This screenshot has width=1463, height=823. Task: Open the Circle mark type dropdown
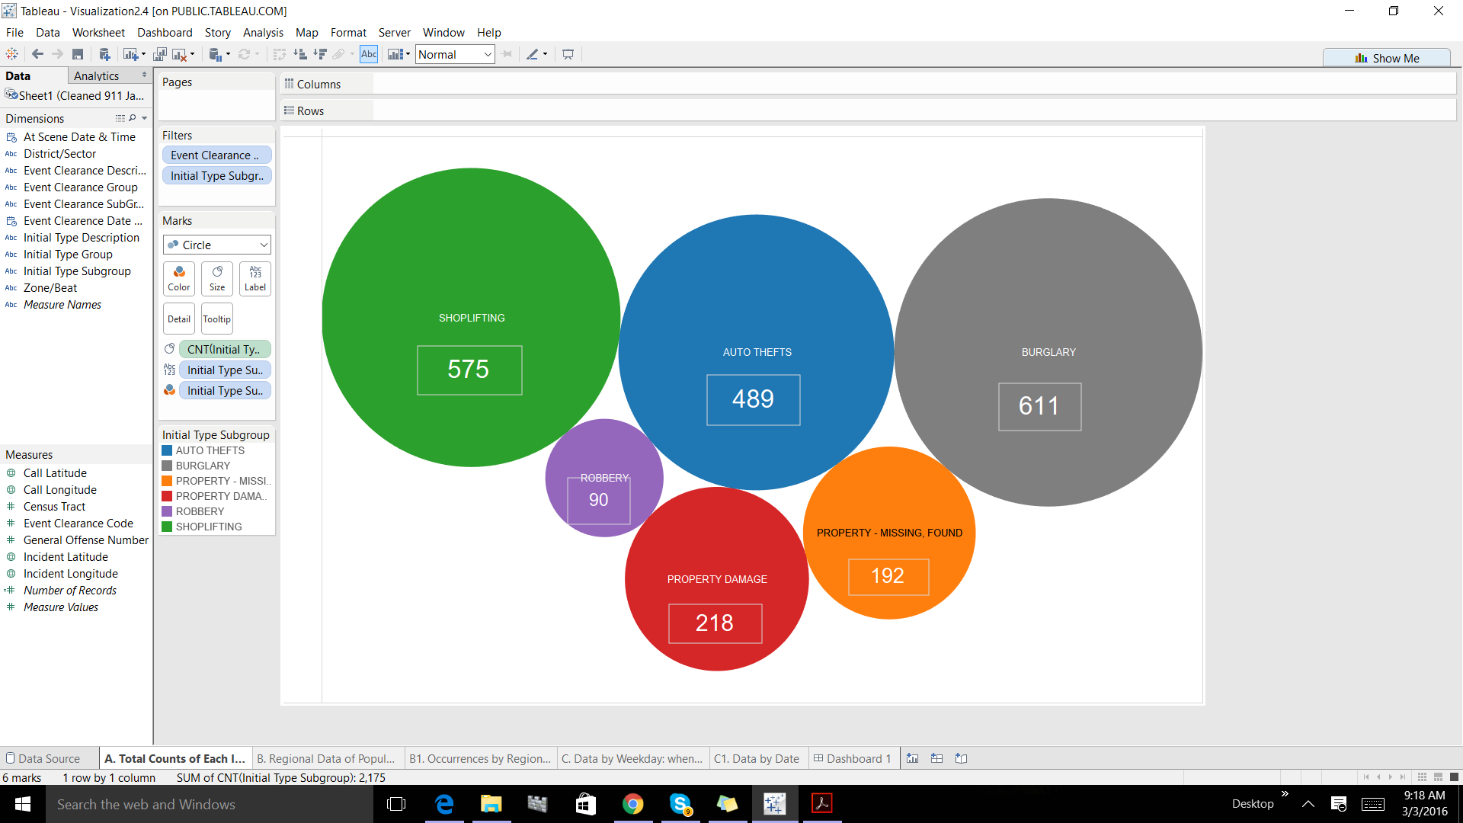(x=217, y=245)
